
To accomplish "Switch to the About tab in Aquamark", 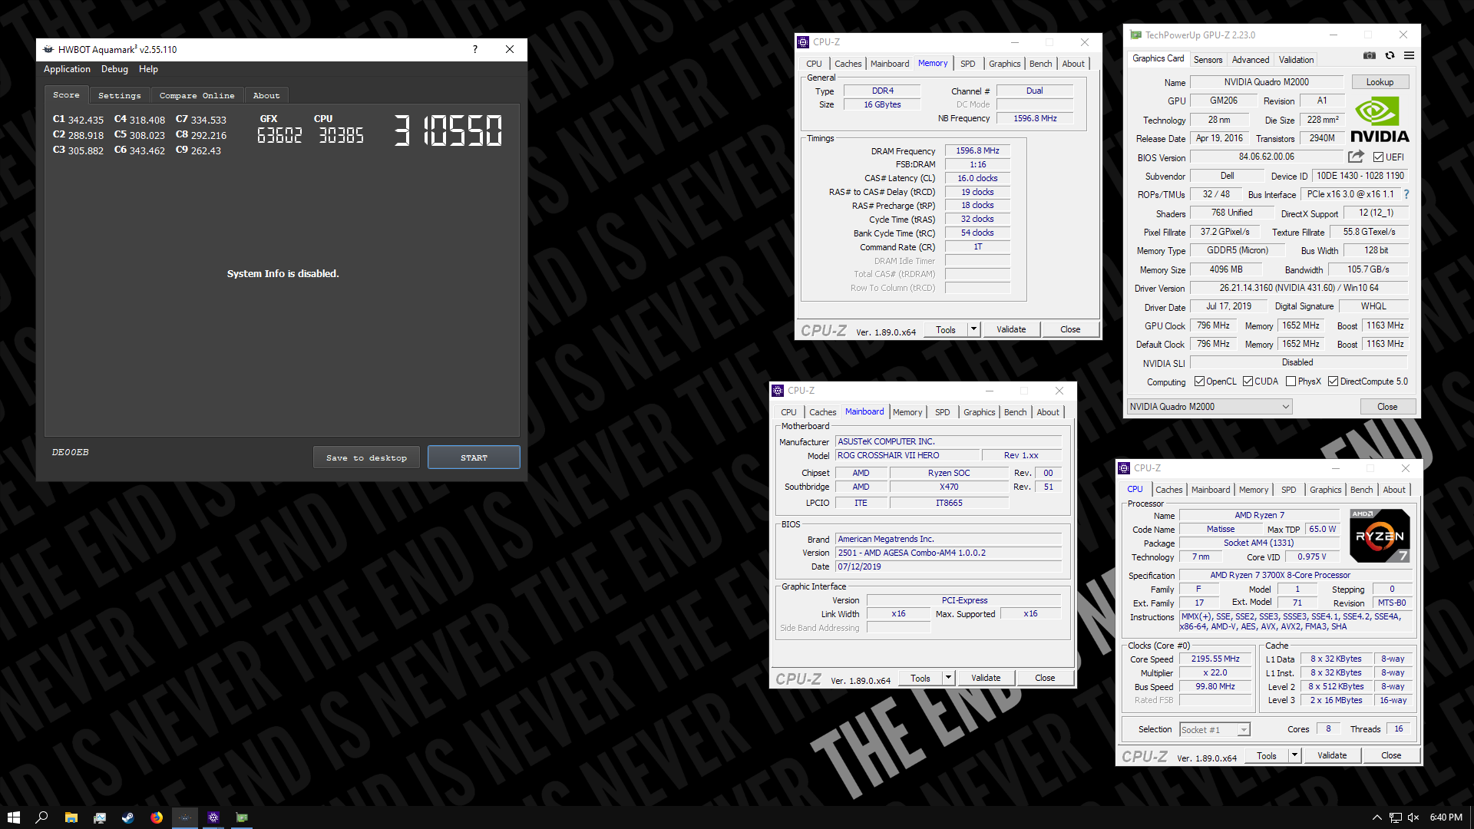I will coord(266,95).
